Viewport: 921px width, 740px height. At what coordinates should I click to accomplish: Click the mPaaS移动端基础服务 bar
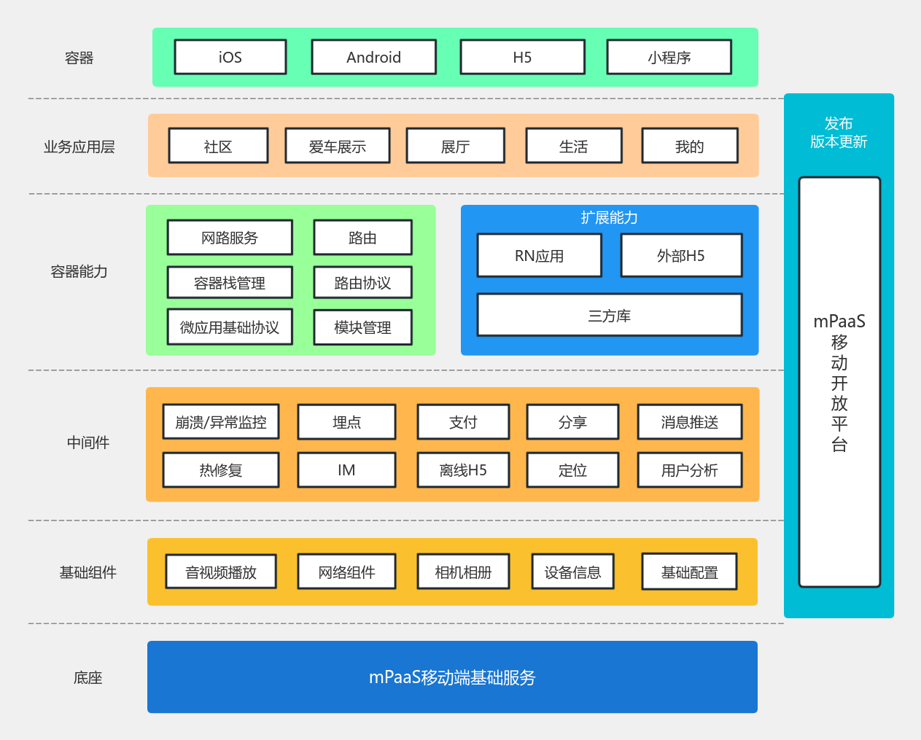pos(452,677)
